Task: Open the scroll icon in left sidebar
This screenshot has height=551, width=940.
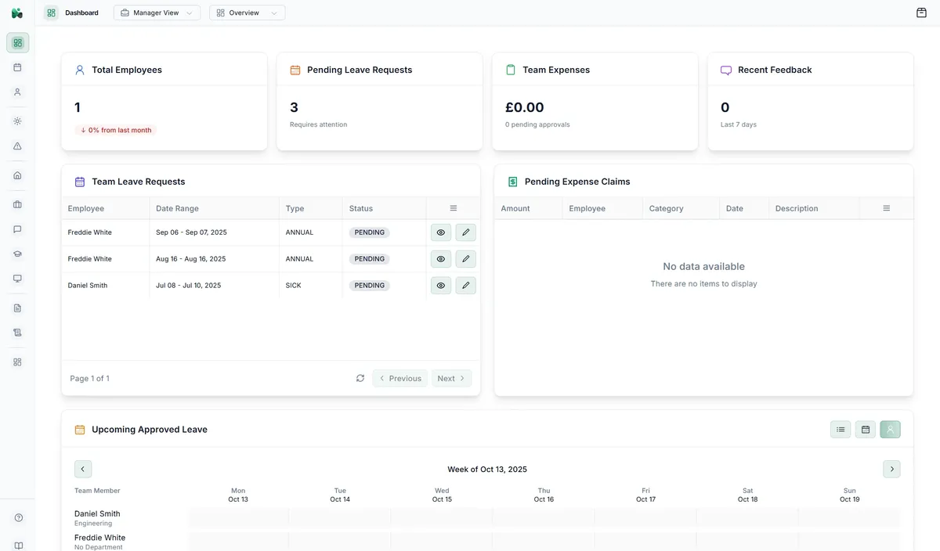Action: 17,333
